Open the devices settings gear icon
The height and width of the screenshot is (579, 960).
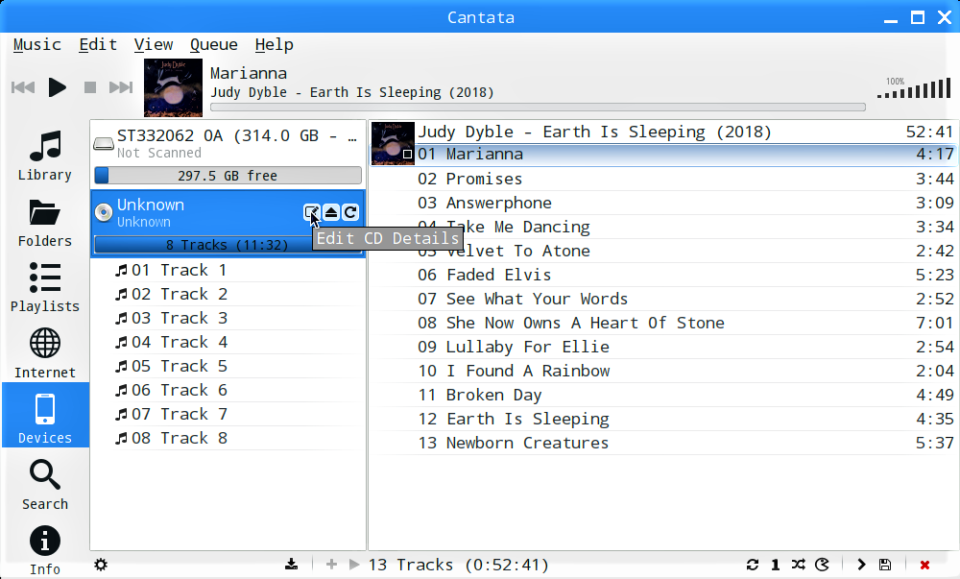click(101, 565)
